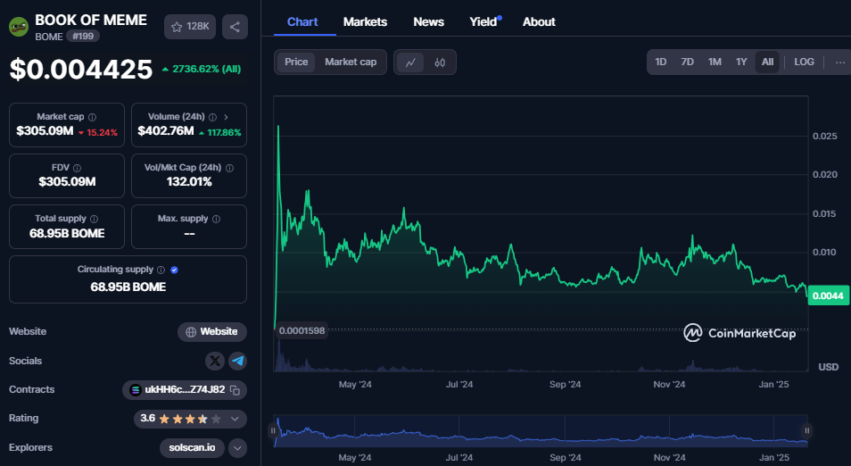This screenshot has width=851, height=466.
Task: Select the Market cap chart toggle
Action: pos(351,62)
